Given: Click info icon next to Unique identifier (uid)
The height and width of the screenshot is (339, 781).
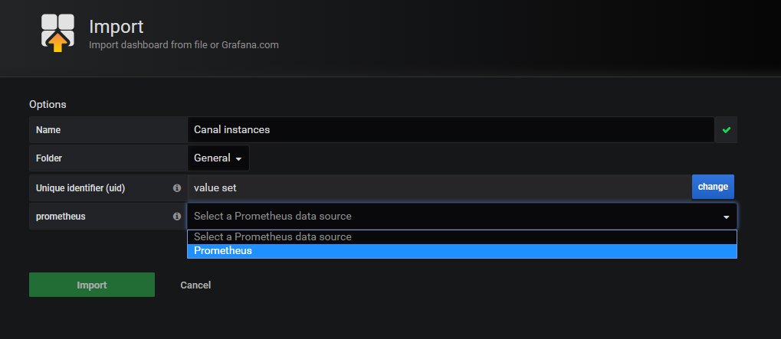Looking at the screenshot, I should [176, 187].
